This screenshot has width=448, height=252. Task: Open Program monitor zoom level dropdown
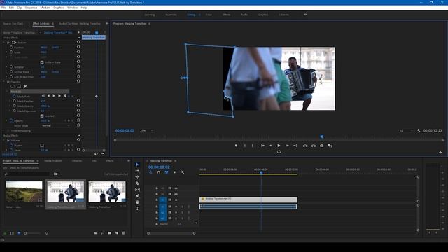click(x=146, y=131)
